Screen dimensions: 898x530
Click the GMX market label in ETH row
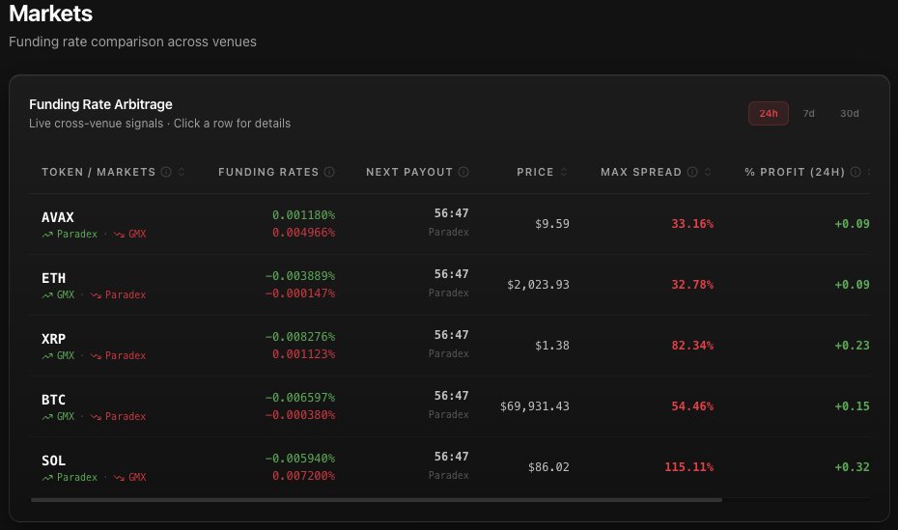click(x=66, y=294)
